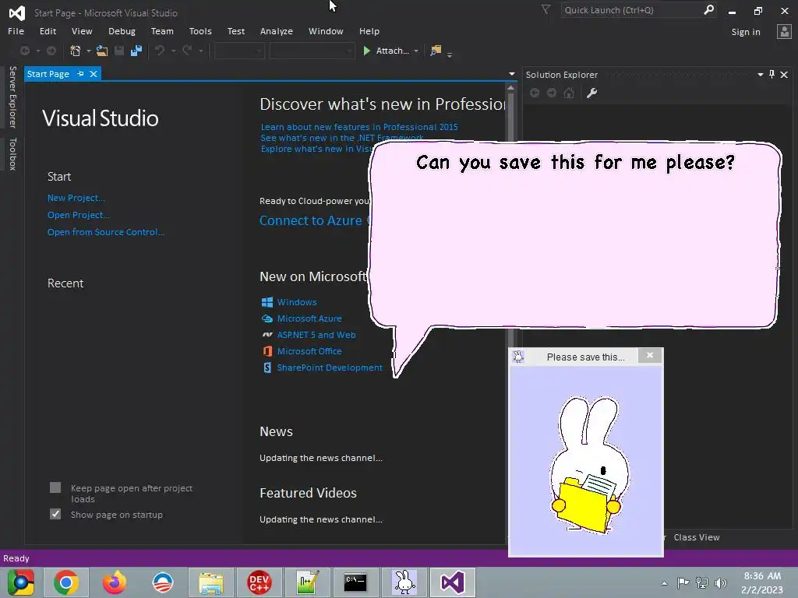Screen dimensions: 798x598
Task: Click the Solution Explorer Properties wrench icon
Action: coord(591,93)
